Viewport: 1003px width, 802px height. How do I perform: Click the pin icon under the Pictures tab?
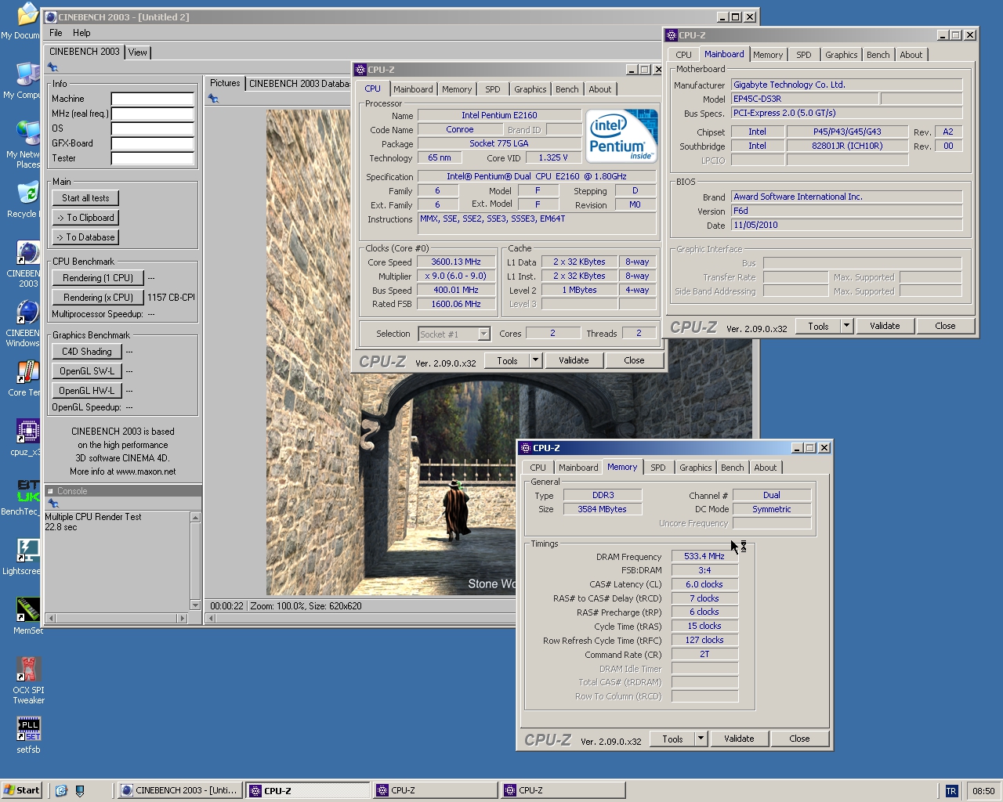pyautogui.click(x=213, y=99)
